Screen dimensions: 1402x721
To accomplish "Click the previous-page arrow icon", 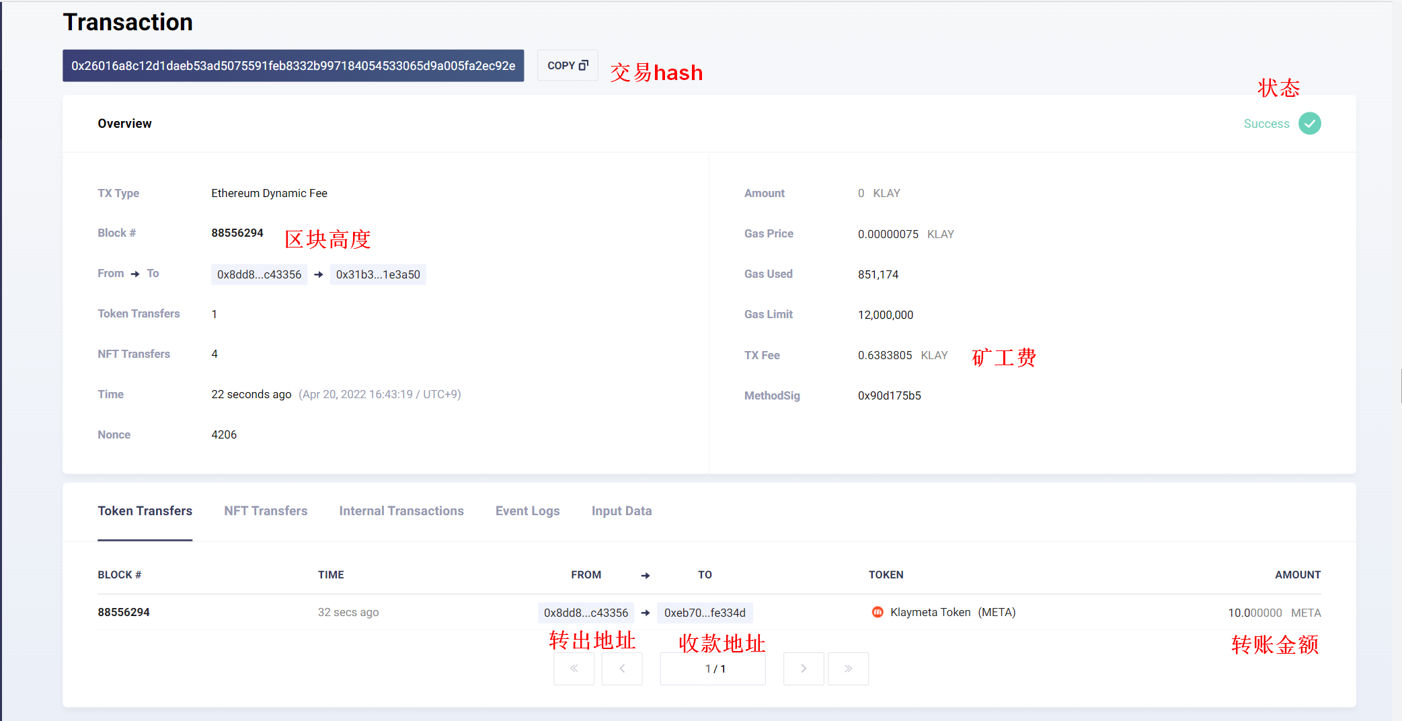I will [x=622, y=669].
